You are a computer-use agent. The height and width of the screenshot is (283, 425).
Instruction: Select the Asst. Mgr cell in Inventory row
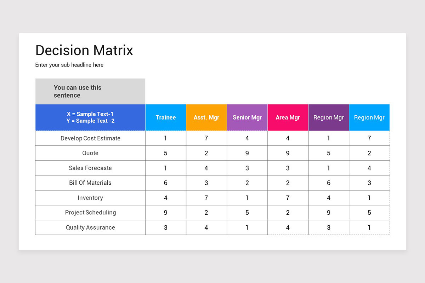coord(206,198)
